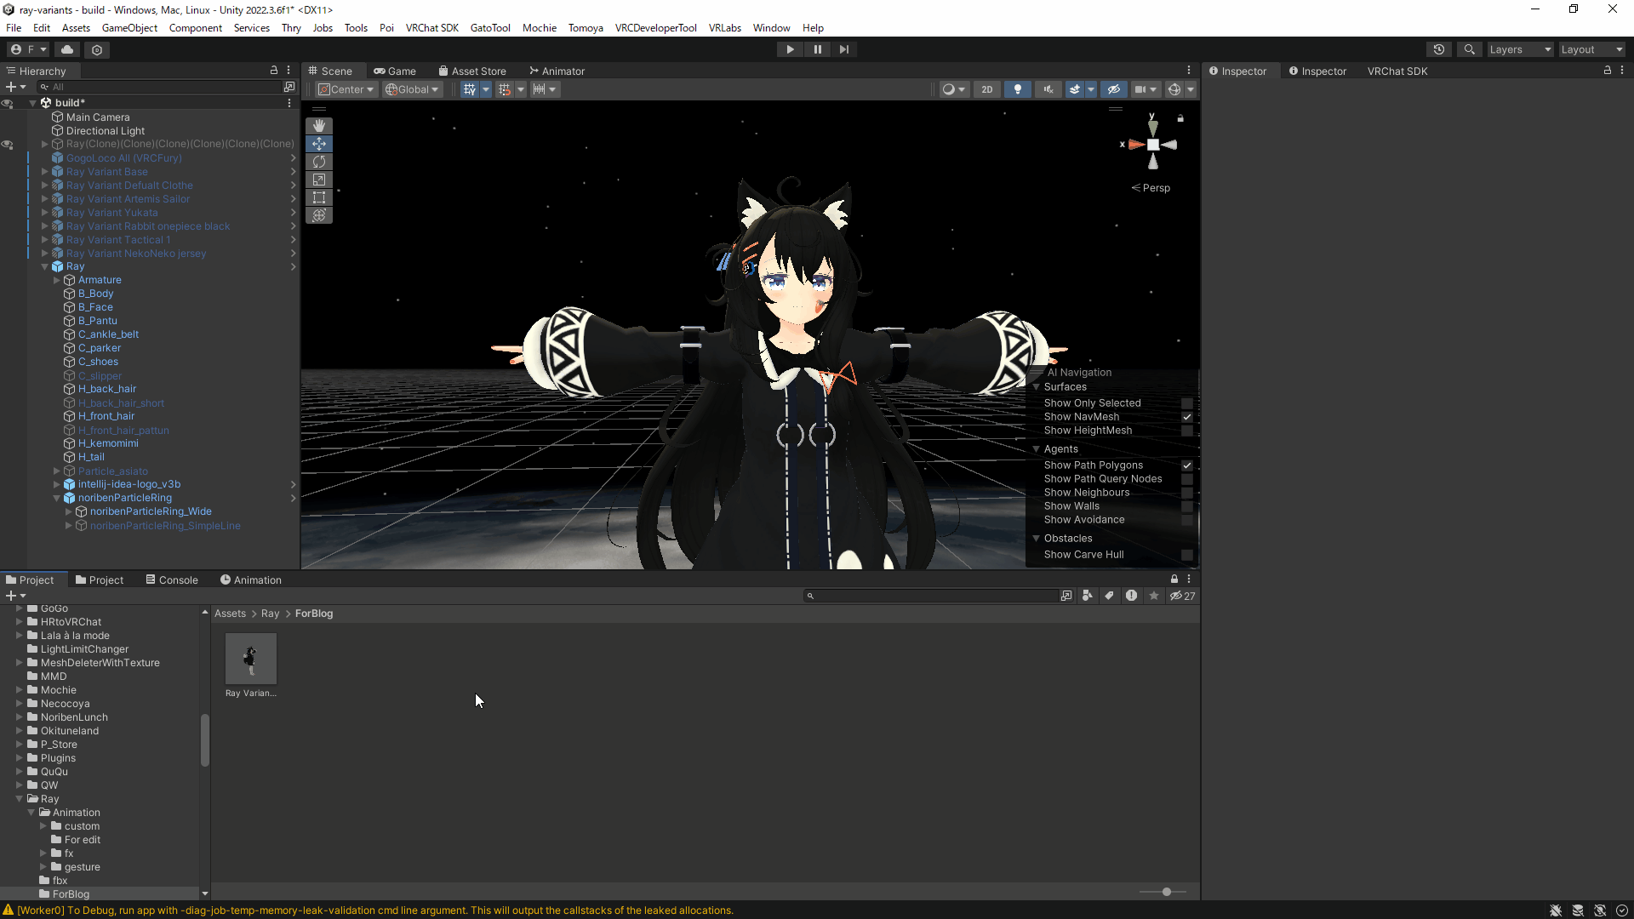Enable Show Carve Hull checkbox
The width and height of the screenshot is (1634, 919).
tap(1186, 555)
